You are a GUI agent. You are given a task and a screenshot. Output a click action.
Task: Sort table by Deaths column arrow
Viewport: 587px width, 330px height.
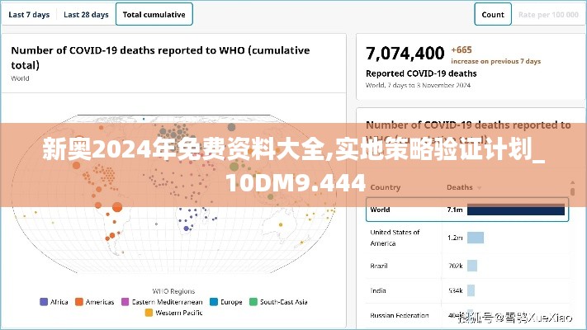(479, 188)
